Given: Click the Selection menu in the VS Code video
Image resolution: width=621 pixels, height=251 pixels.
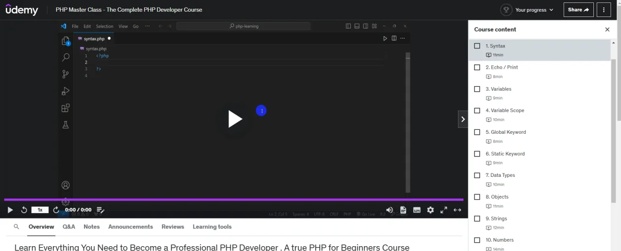Looking at the screenshot, I should [104, 26].
